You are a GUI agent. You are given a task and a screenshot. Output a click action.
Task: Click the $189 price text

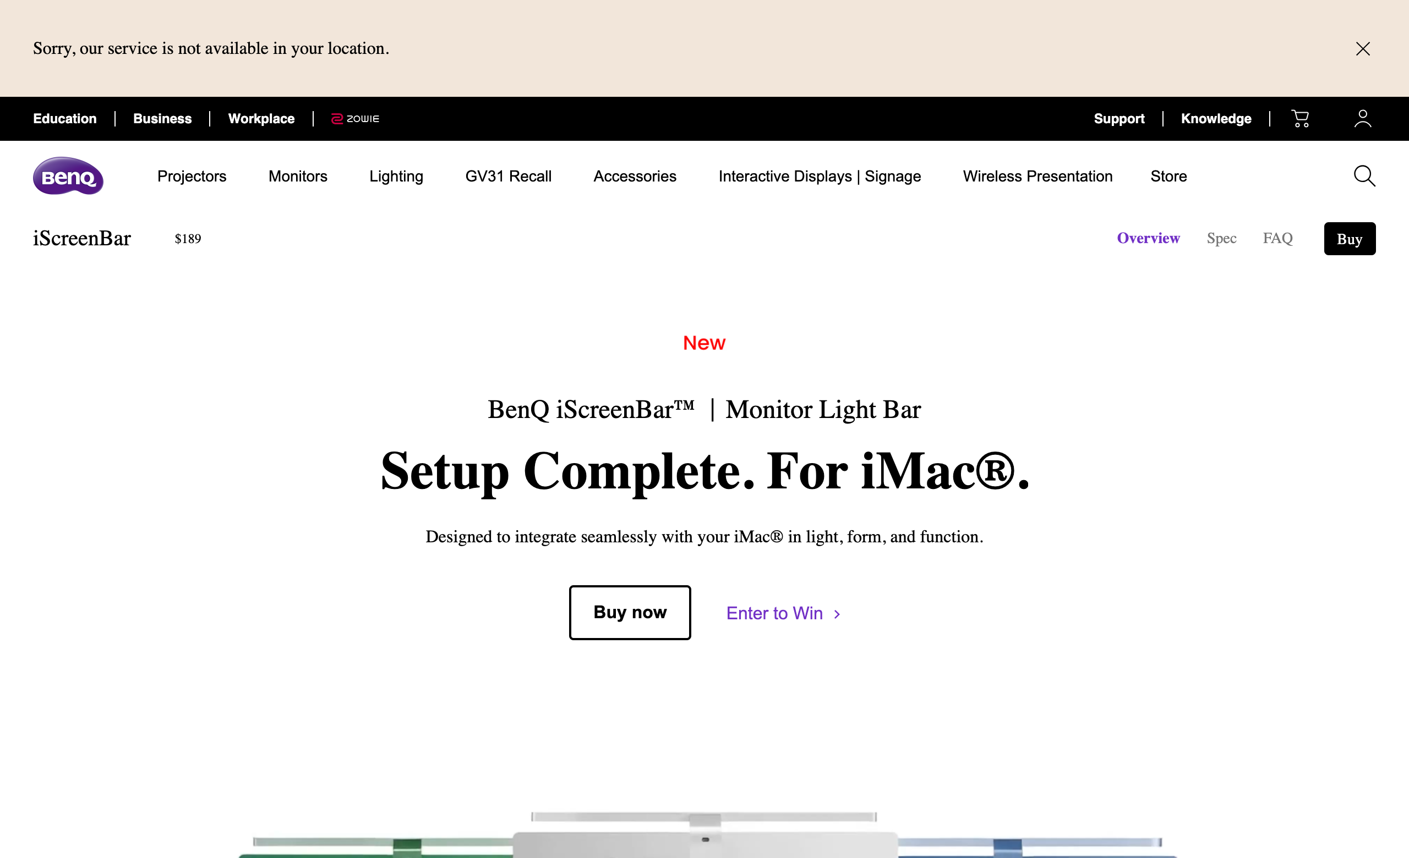[x=188, y=239]
